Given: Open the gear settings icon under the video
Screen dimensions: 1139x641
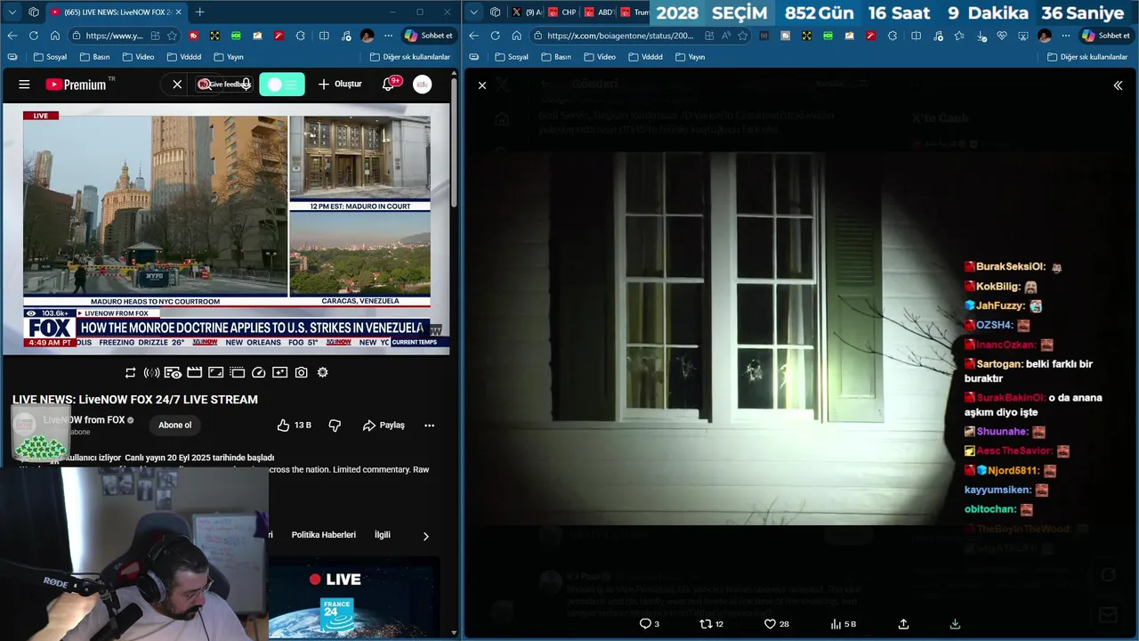Looking at the screenshot, I should click(x=322, y=372).
